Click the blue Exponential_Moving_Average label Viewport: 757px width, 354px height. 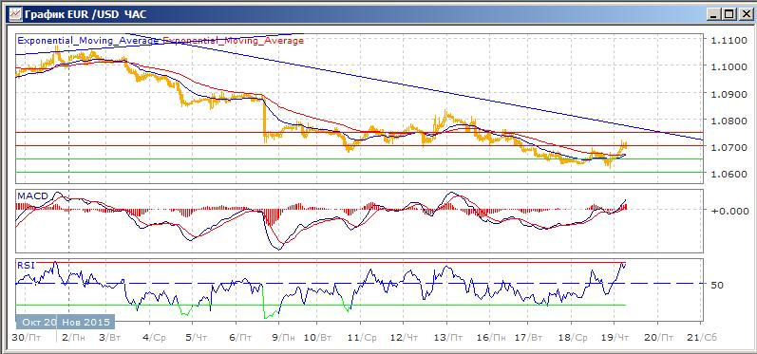(88, 41)
